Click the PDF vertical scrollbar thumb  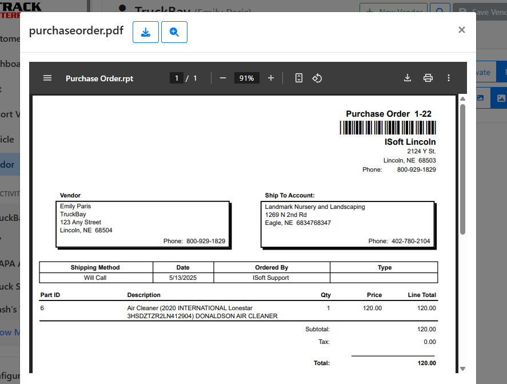462,169
